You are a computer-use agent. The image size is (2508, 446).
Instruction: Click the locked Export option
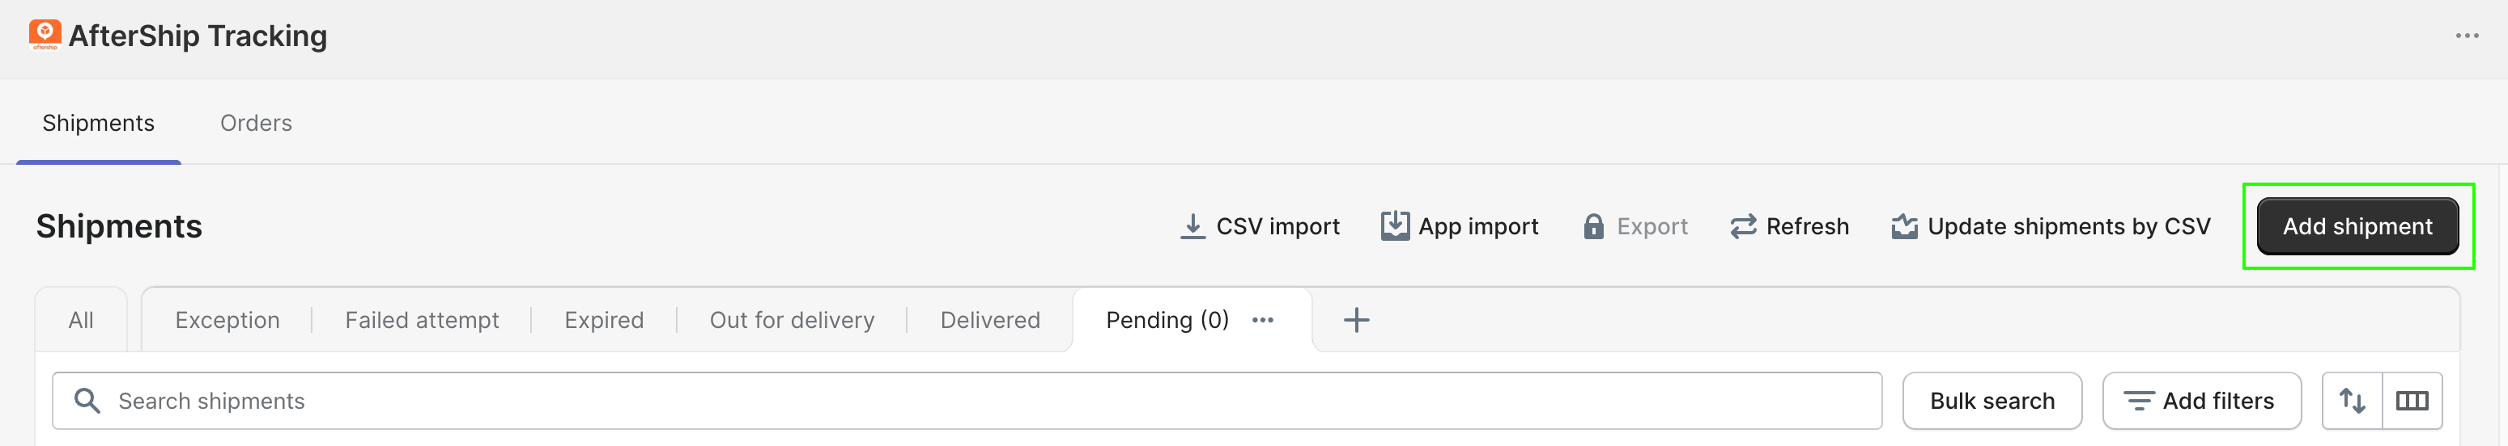tap(1634, 226)
